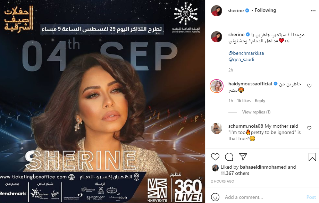Open the comment bubble icon

(x=229, y=157)
